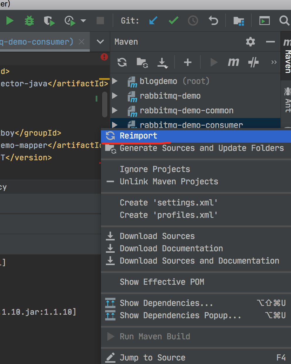This screenshot has height=364, width=291.
Task: Click the green Run button
Action: click(x=10, y=21)
